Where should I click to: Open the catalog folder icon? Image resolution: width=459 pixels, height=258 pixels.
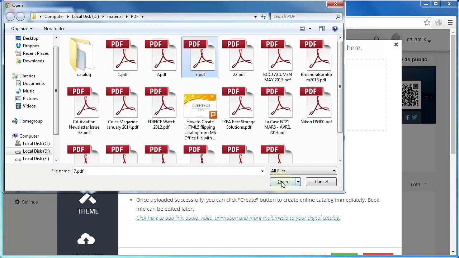tap(84, 55)
